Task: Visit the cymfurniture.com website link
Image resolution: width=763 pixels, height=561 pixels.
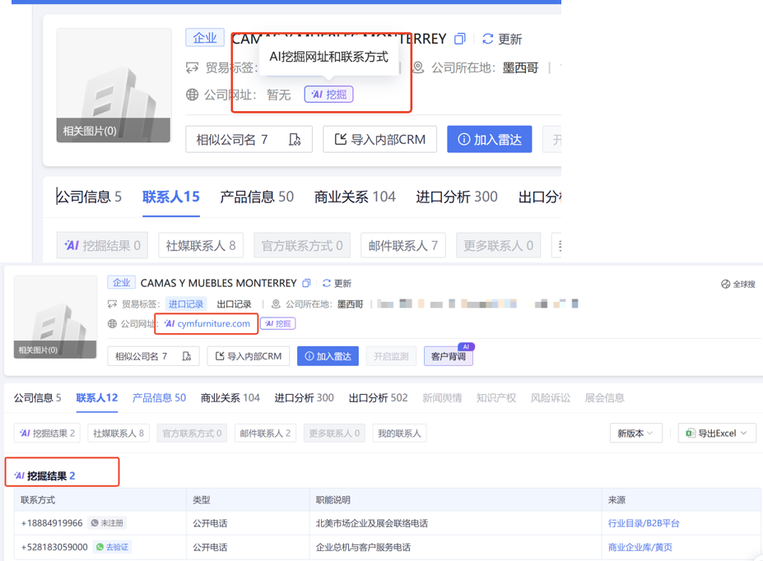Action: point(213,324)
